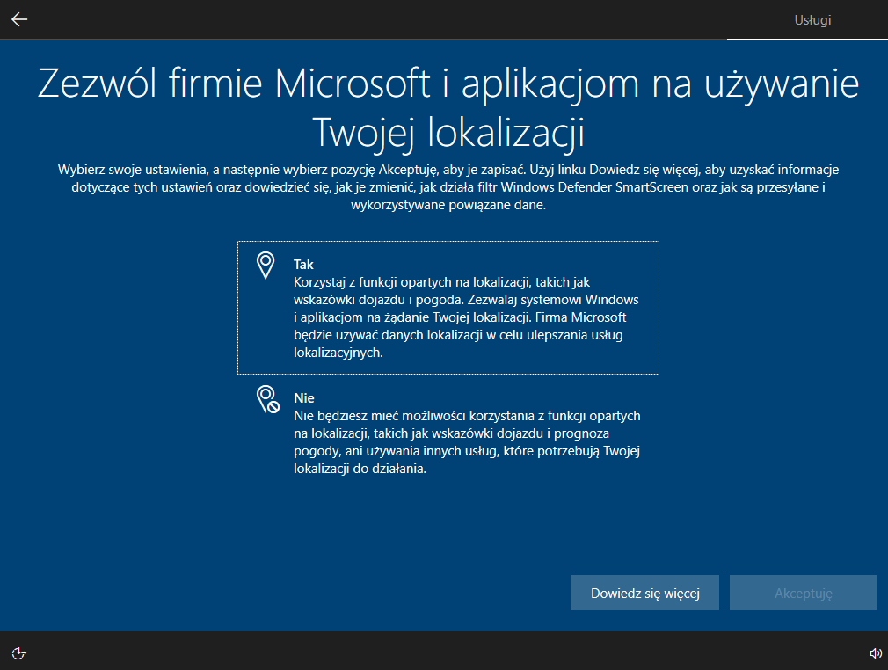888x670 pixels.
Task: Click the instruction text starting "Wybierz swoje ustawienia"
Action: 448,187
